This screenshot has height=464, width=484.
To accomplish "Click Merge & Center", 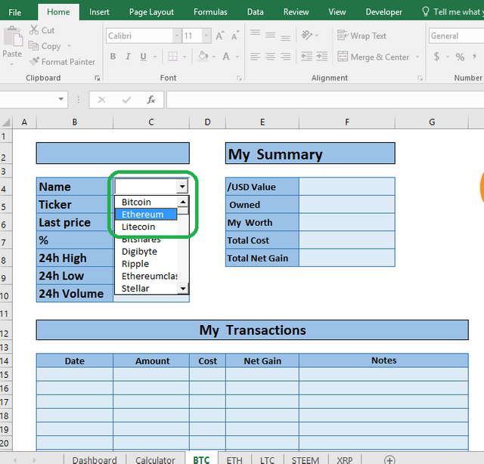I will point(373,57).
